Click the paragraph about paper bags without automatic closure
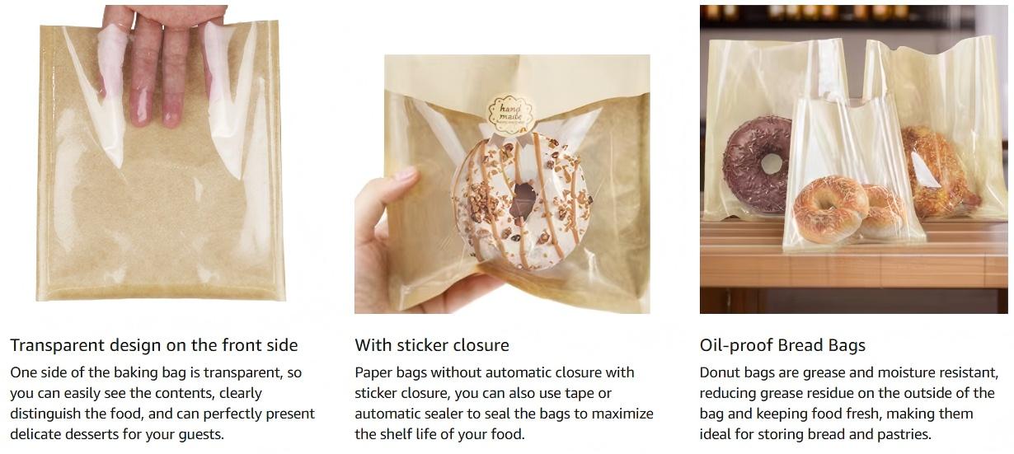The image size is (1014, 454). (x=504, y=404)
